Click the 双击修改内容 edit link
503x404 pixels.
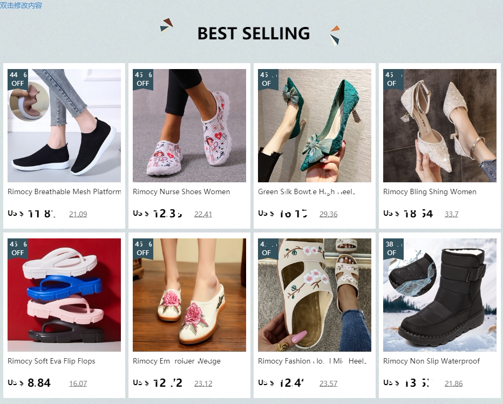[21, 5]
